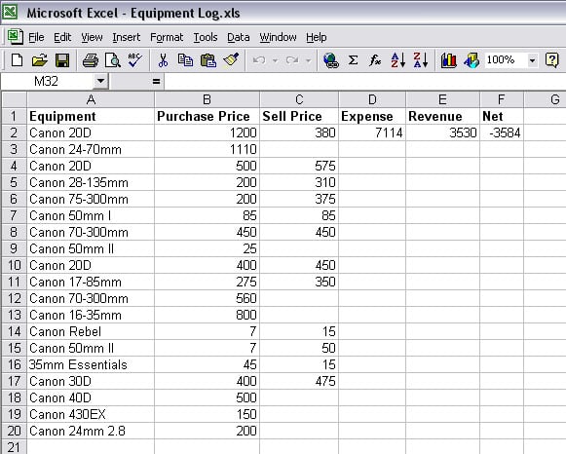The image size is (566, 454).
Task: Click the Excel workbook icon beside File menu
Action: pos(16,37)
